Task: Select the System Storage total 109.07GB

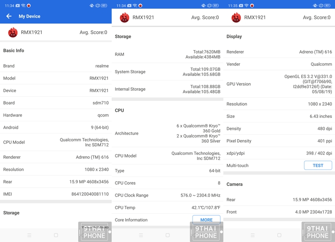Action: click(205, 69)
